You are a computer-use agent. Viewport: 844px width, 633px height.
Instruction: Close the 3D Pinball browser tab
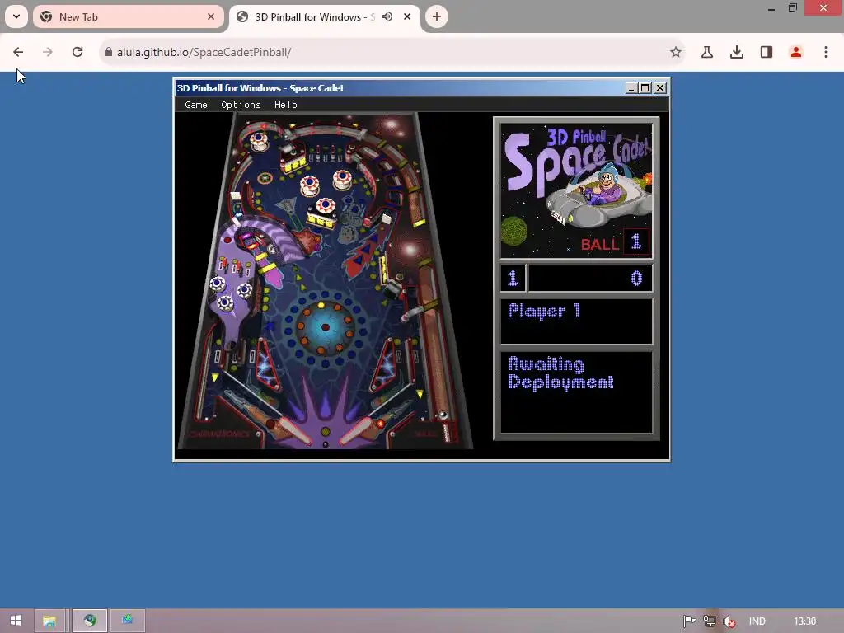tap(407, 16)
